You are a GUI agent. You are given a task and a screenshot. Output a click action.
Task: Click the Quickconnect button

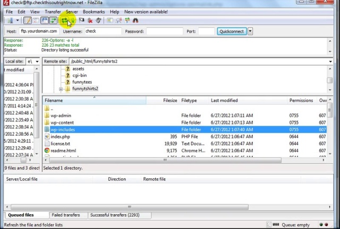pos(232,31)
